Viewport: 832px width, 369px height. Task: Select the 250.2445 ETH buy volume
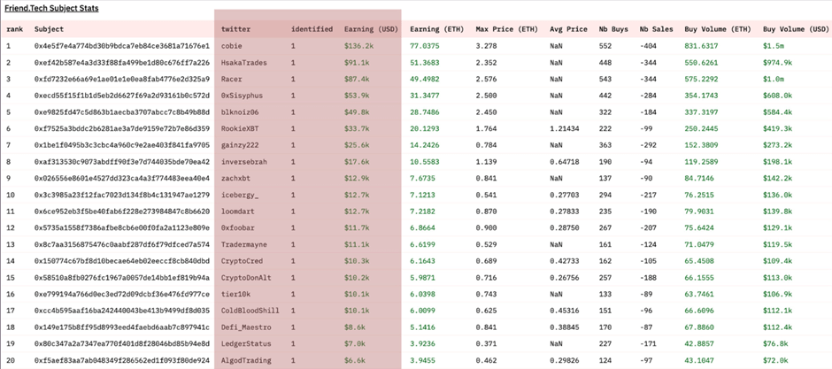702,129
